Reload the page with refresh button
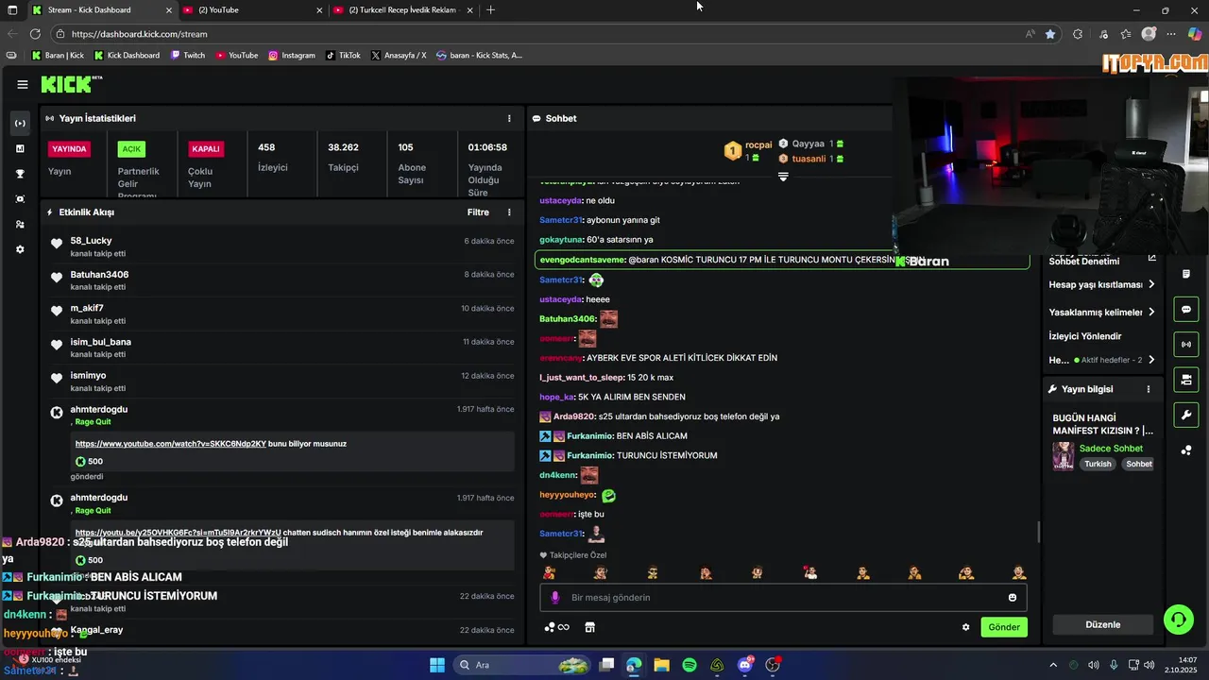Screen dimensions: 1209x680 point(35,34)
